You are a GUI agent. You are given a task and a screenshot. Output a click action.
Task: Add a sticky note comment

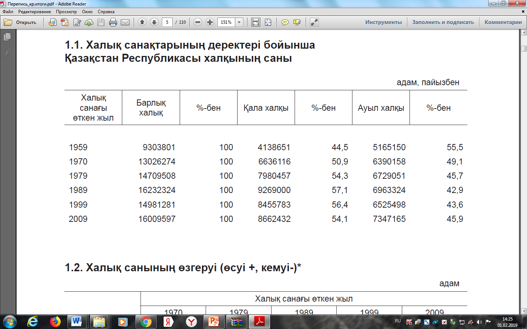[285, 22]
